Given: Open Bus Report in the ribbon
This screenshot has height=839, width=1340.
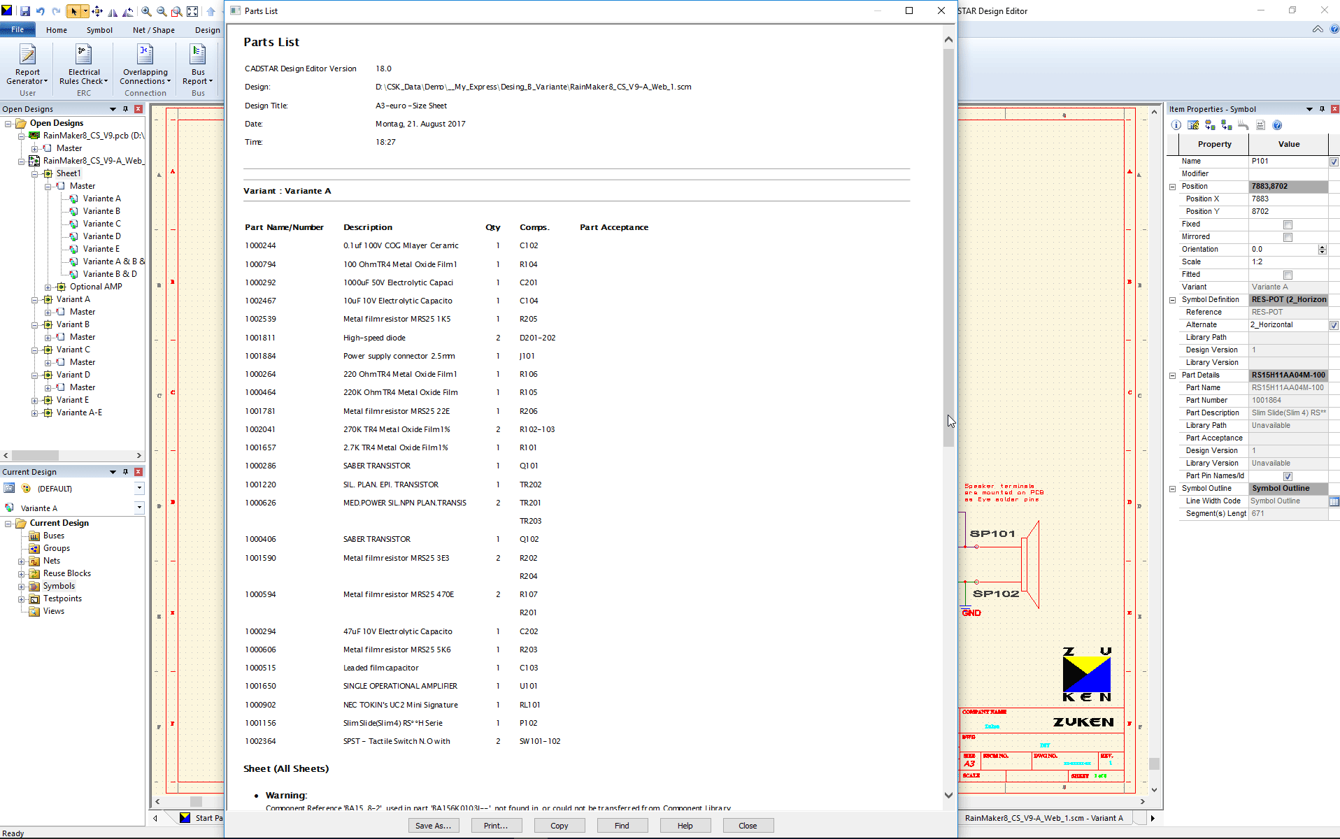Looking at the screenshot, I should click(x=198, y=64).
